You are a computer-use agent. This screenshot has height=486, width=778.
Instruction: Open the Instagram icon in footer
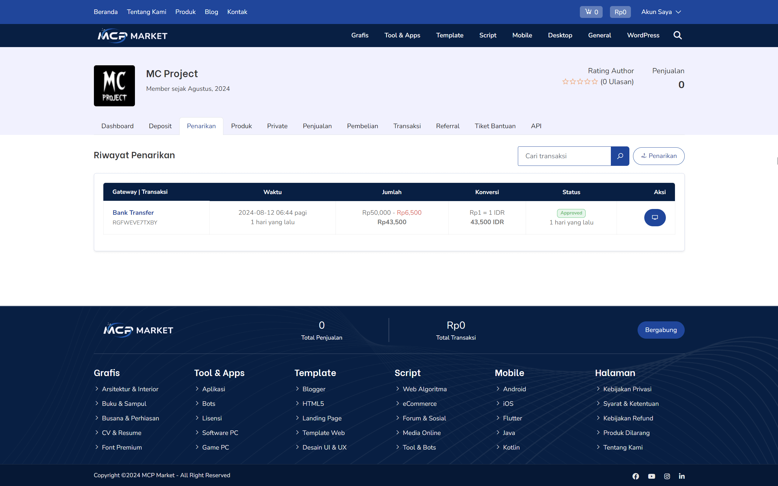[667, 476]
